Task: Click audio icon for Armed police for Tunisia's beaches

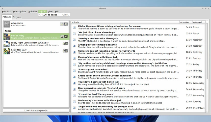Action: click(74, 46)
